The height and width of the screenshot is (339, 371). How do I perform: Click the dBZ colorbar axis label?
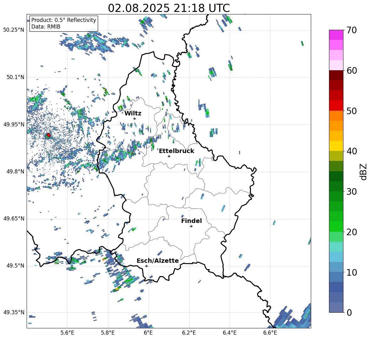(x=363, y=172)
